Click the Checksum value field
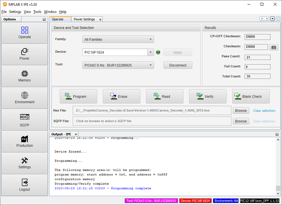Screen dimensions: 282x205 click(256, 47)
